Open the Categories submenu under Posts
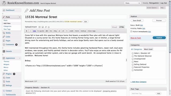171x96 pixels. [x=7, y=26]
